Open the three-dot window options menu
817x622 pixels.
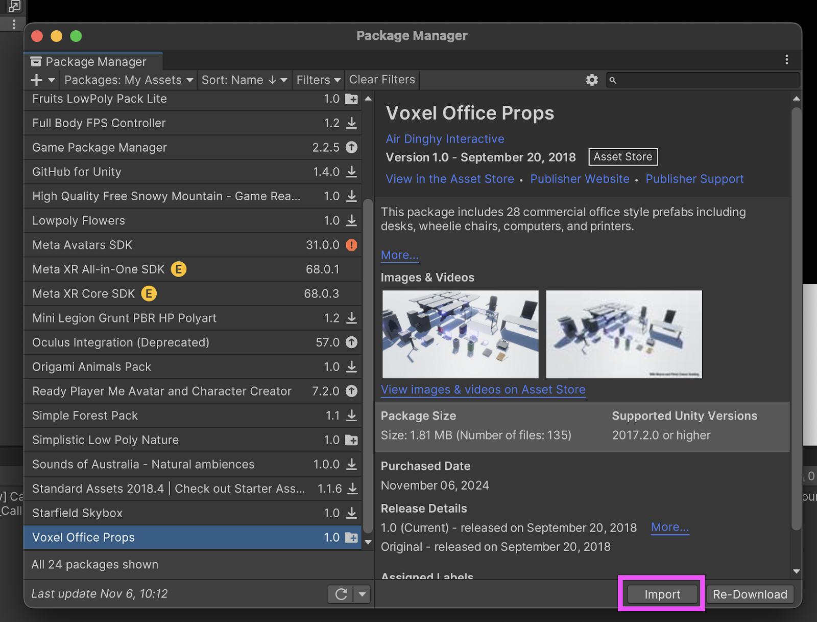pos(786,60)
